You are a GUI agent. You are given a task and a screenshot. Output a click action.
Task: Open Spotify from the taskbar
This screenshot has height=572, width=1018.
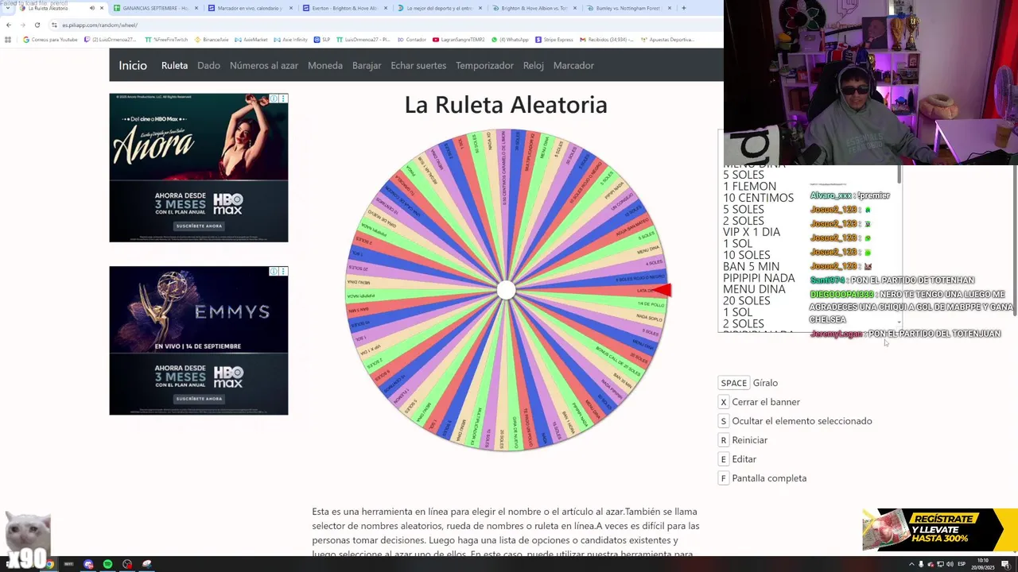coord(107,564)
